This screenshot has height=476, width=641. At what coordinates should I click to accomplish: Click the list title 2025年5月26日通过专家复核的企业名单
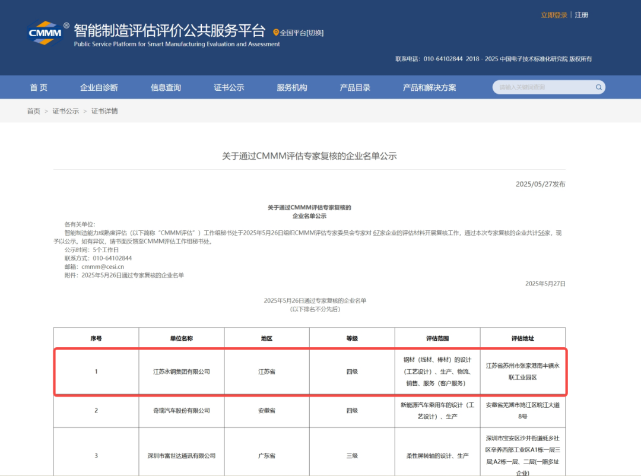pos(315,300)
